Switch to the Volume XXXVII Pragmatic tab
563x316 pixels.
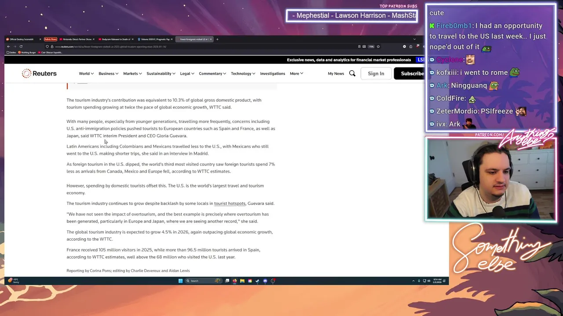point(155,39)
